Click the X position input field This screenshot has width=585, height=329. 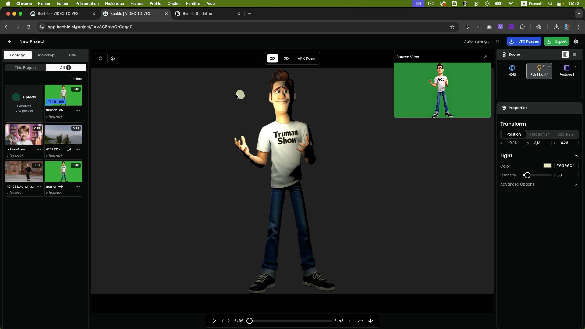515,143
